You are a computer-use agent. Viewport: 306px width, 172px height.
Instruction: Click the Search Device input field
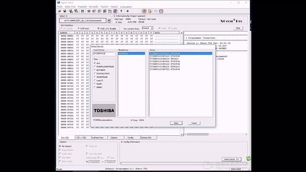104,54
